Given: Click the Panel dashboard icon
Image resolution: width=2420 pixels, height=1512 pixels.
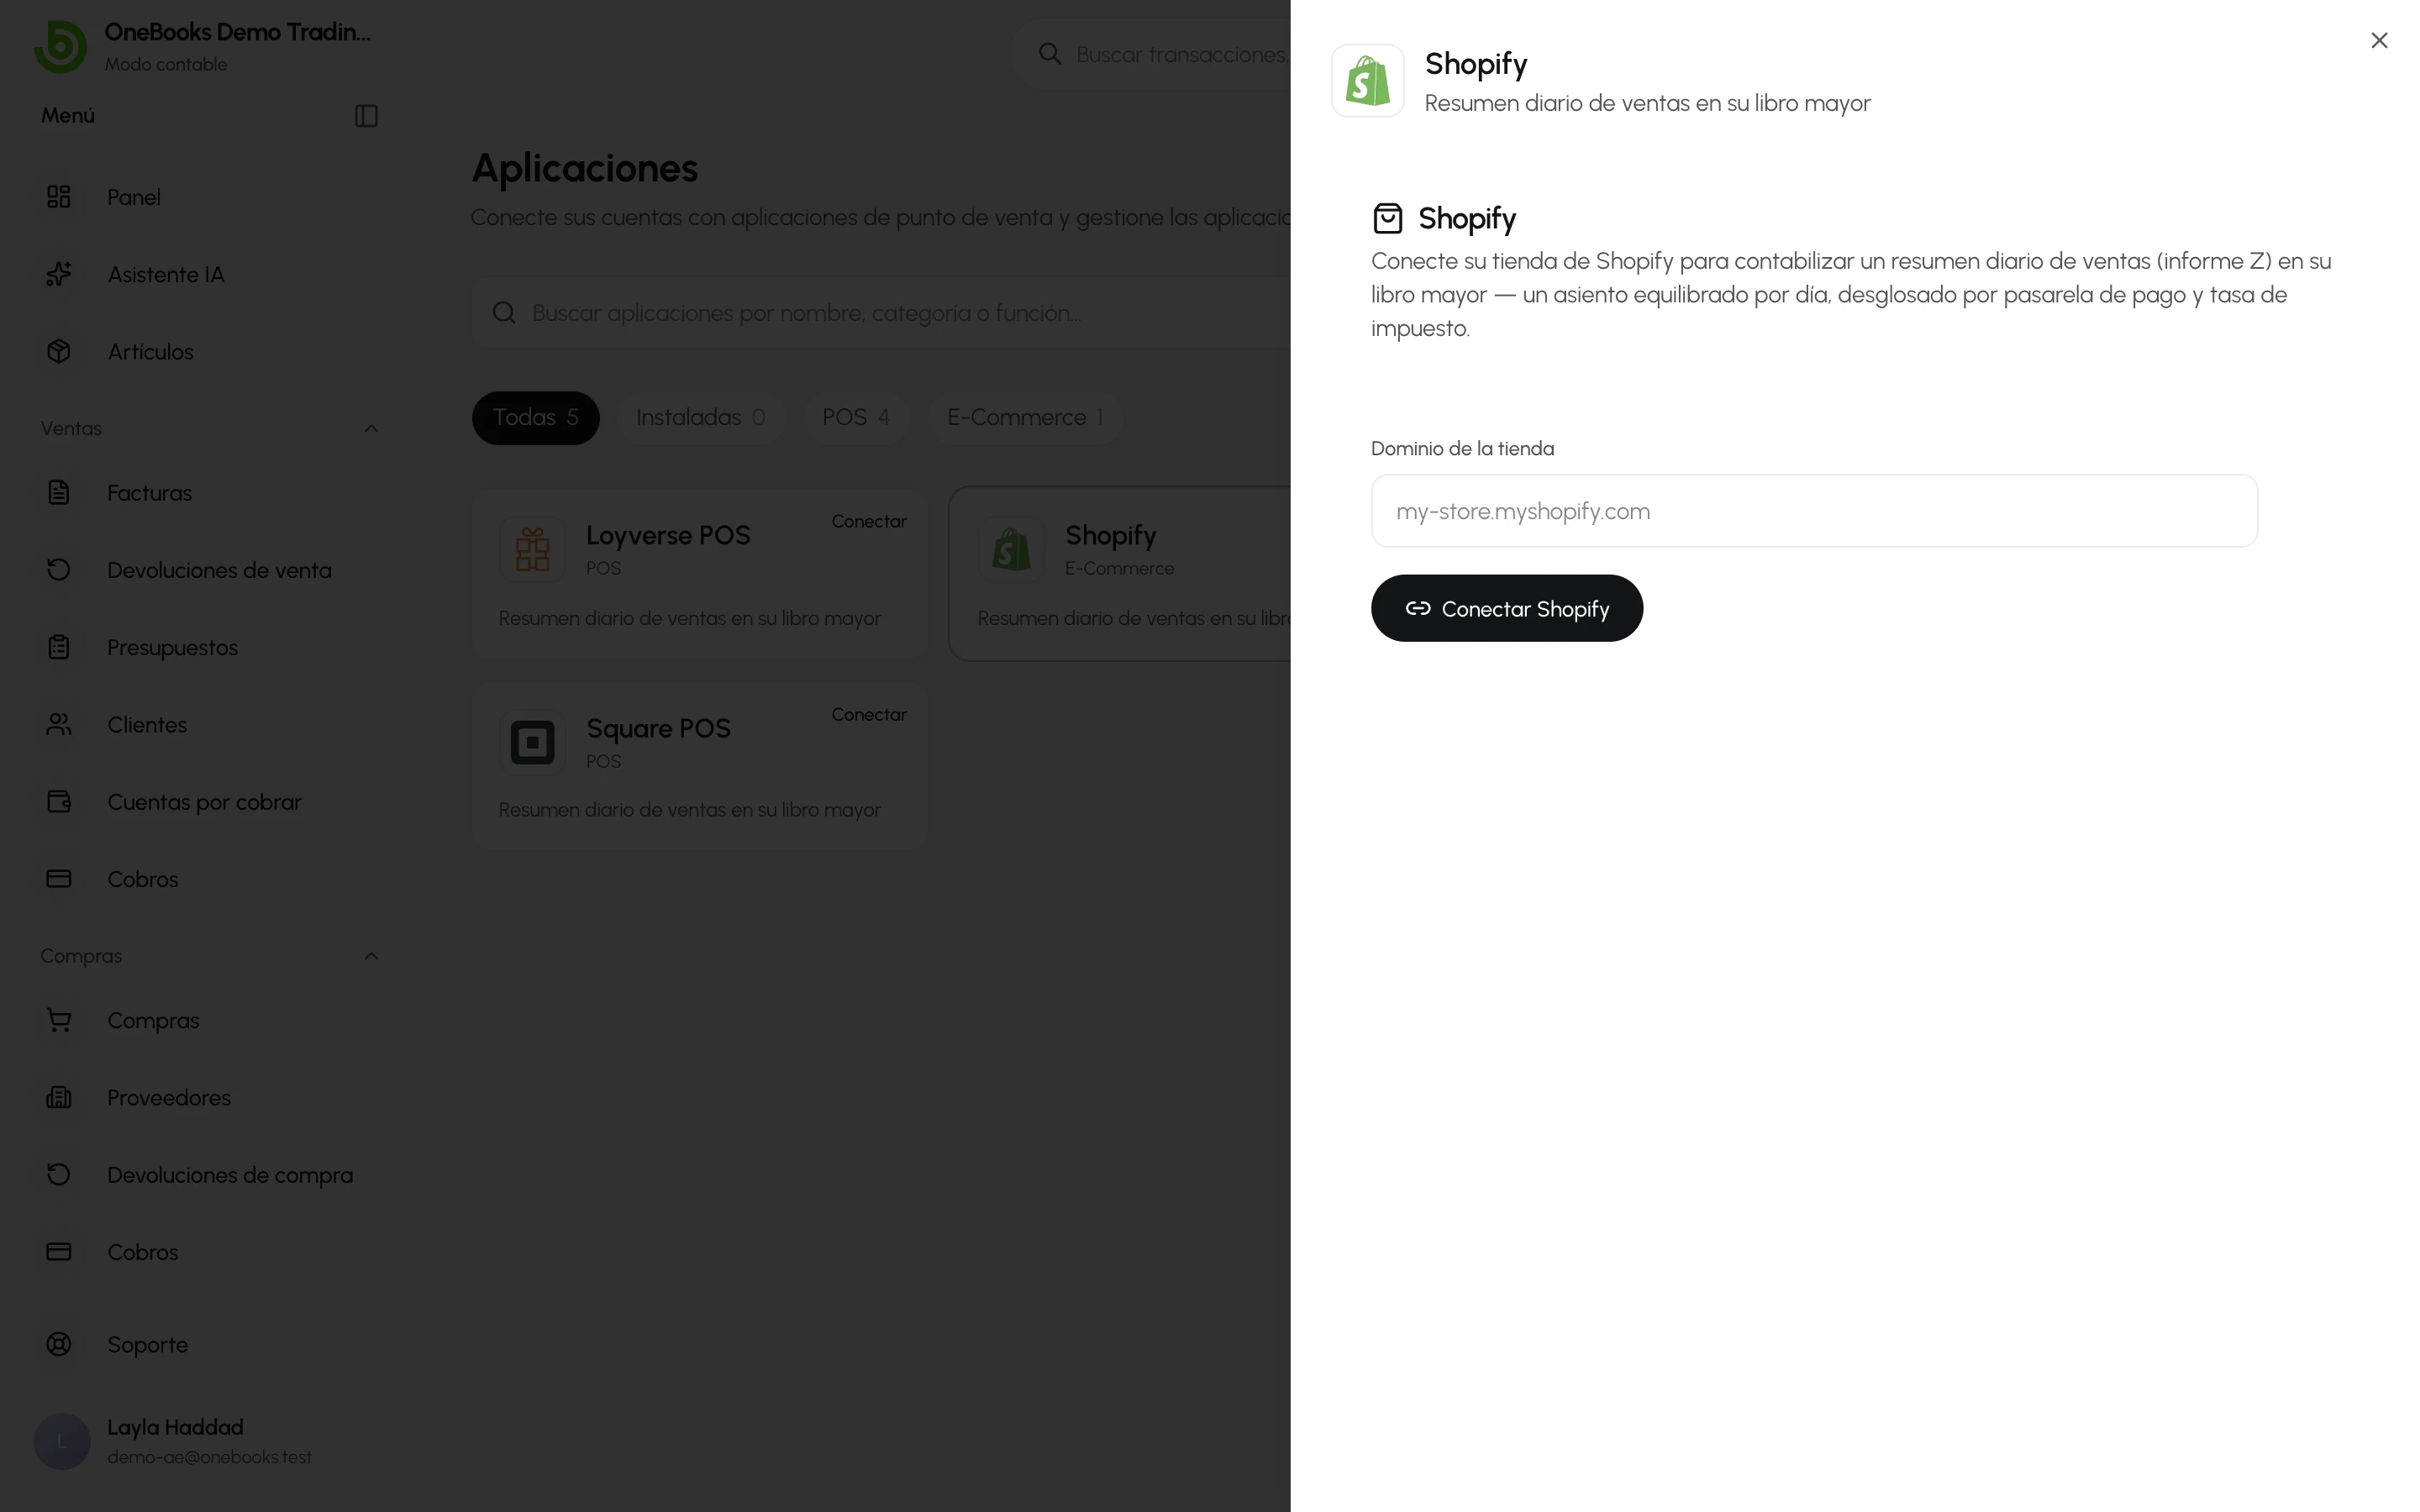Looking at the screenshot, I should pos(59,197).
